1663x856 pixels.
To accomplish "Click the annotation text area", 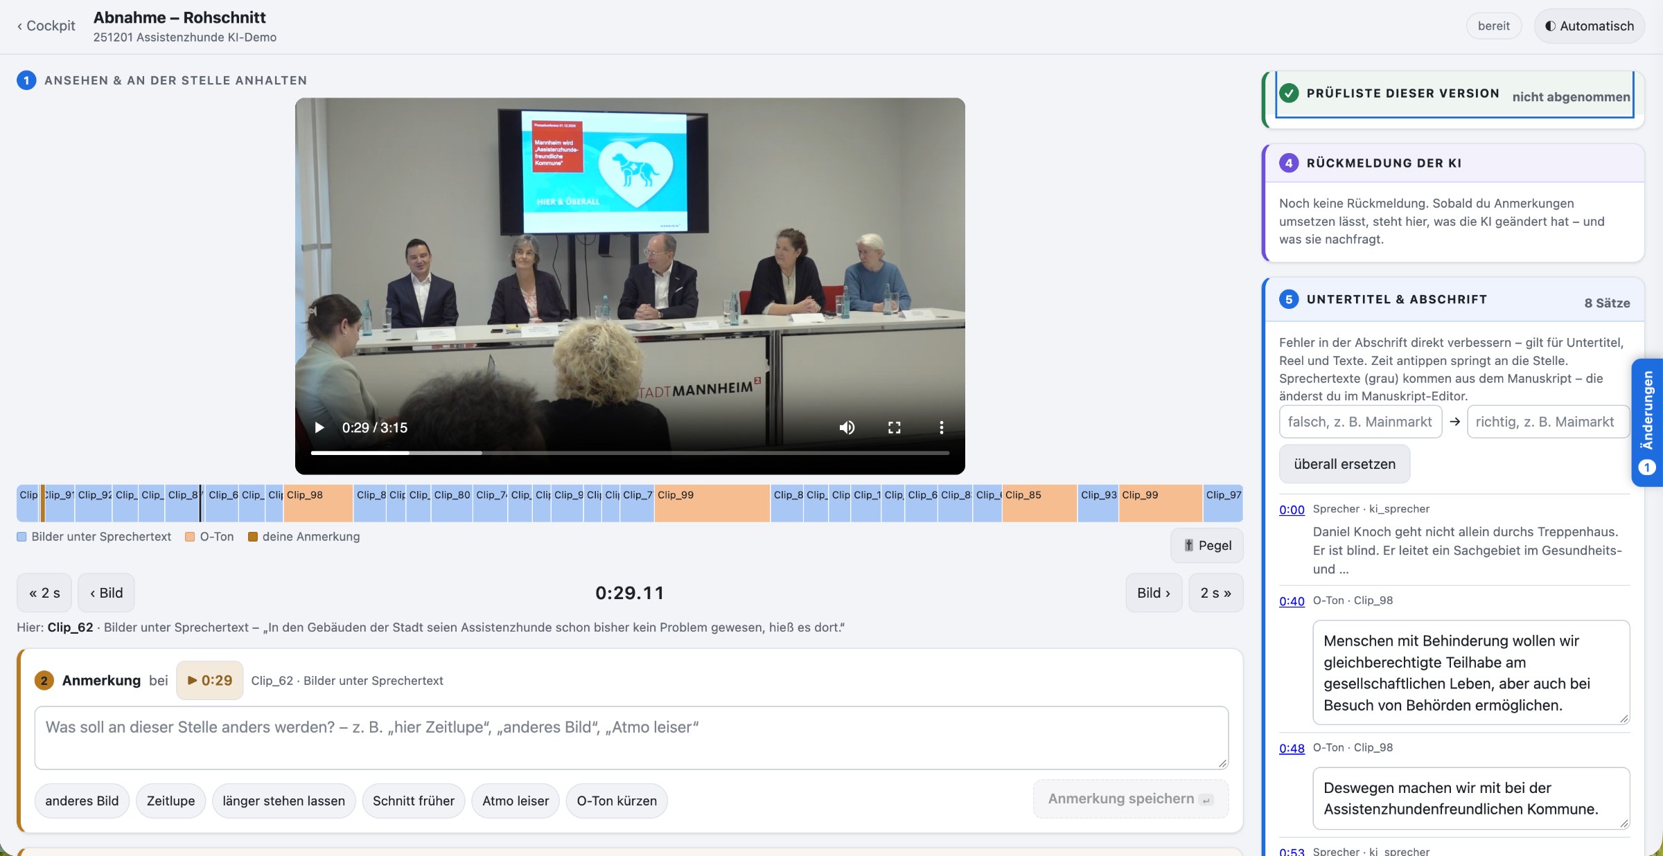I will coord(631,738).
